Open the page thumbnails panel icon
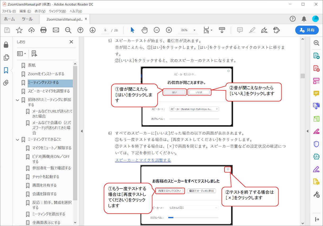This screenshot has height=226, width=323. (6, 57)
